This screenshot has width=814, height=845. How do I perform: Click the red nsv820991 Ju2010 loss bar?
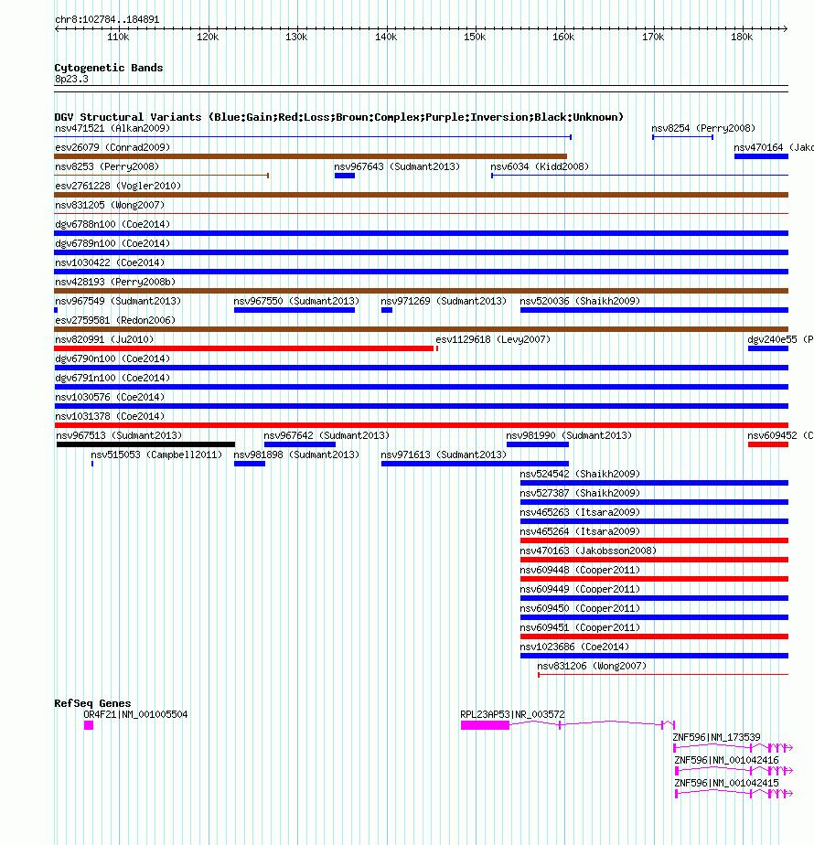[x=243, y=348]
